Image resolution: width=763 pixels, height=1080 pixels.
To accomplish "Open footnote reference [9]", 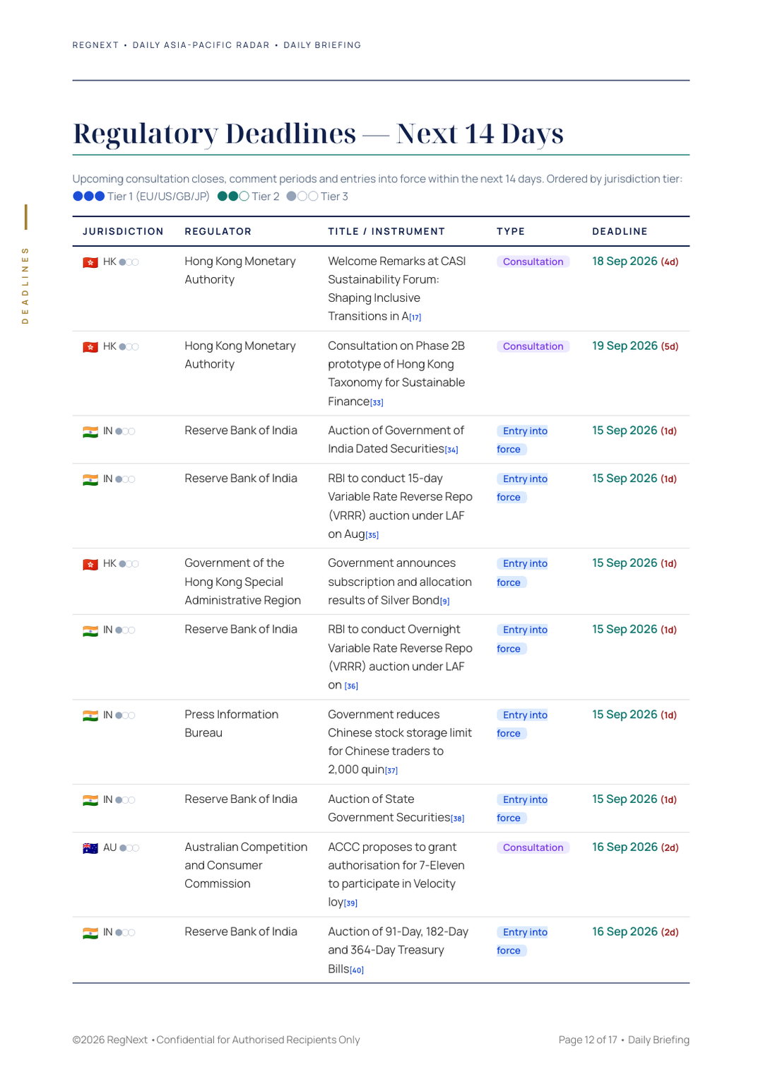I will coord(444,601).
